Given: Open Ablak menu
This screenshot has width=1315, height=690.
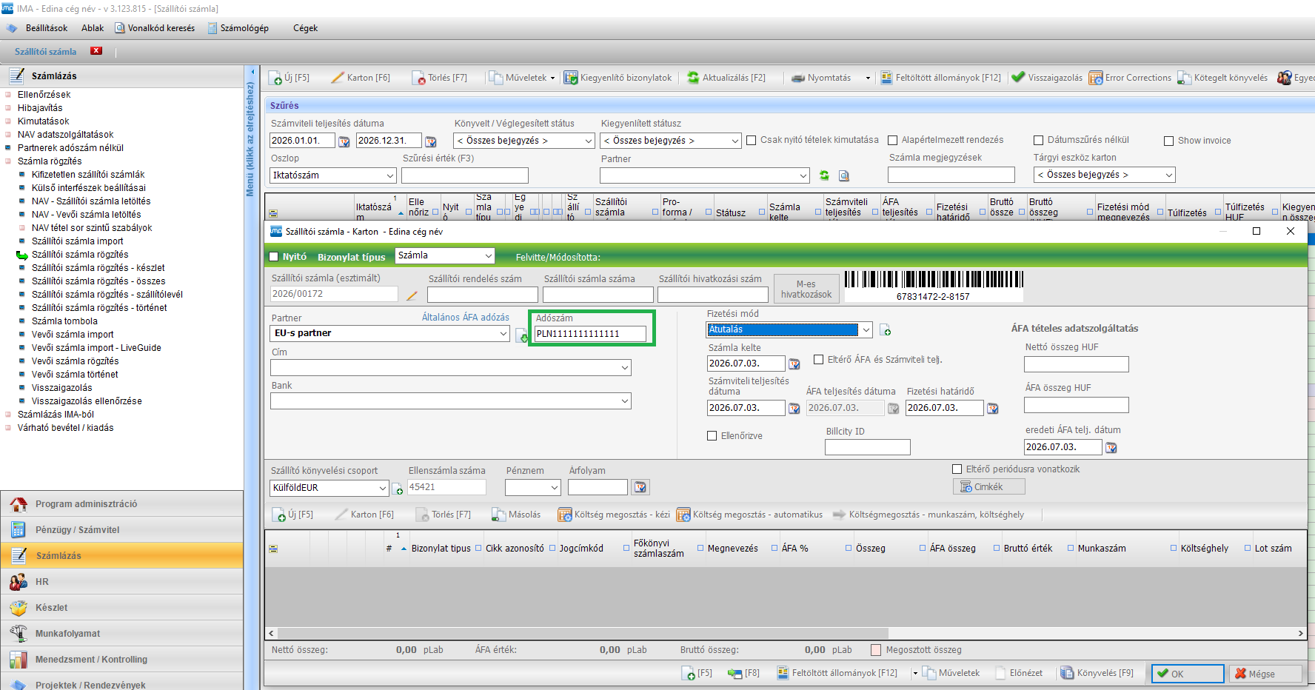Looking at the screenshot, I should [x=93, y=28].
